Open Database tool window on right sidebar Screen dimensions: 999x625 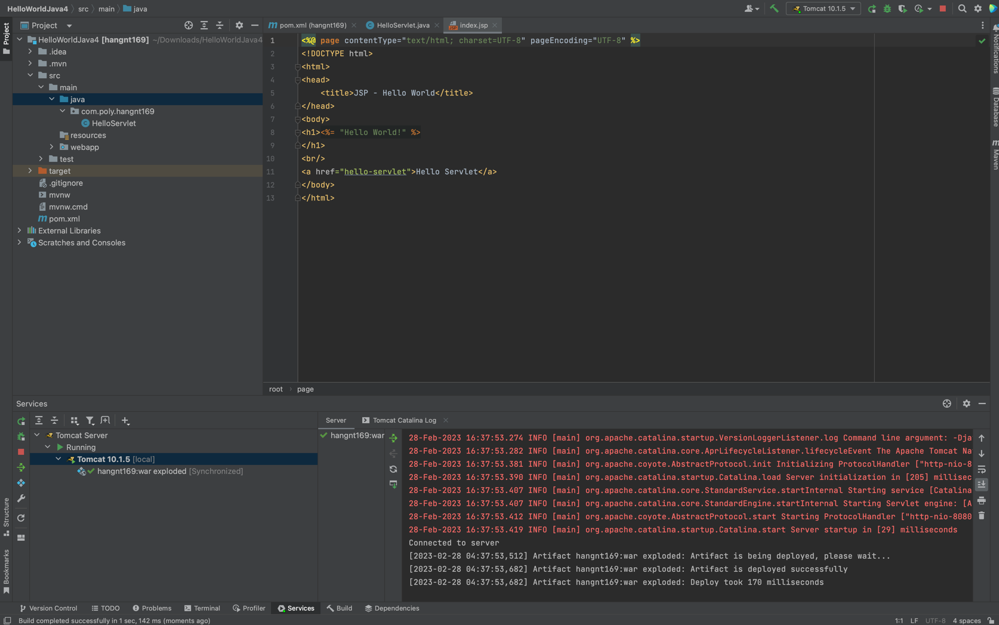tap(995, 107)
